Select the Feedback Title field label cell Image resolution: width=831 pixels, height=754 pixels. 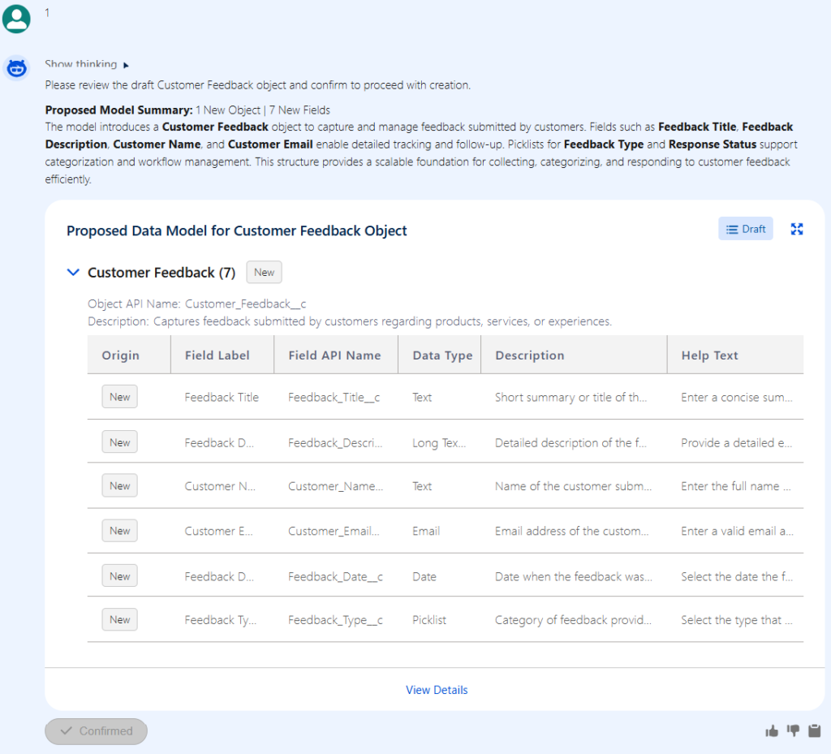point(222,398)
